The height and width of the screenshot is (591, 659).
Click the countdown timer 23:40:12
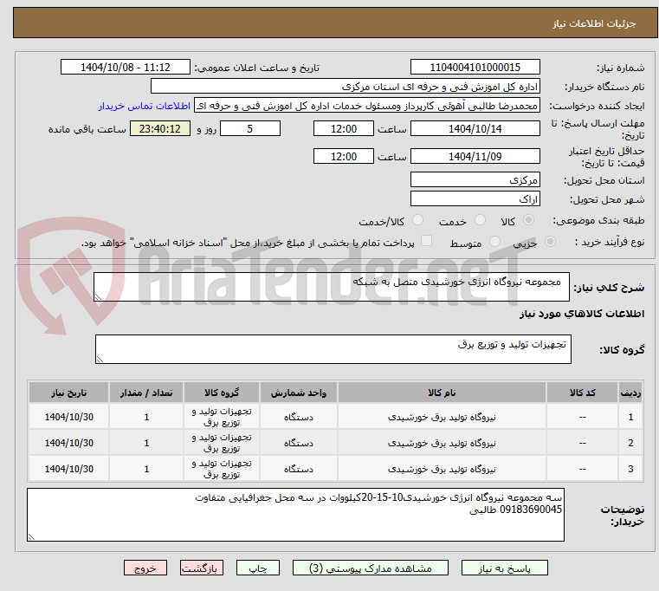point(160,128)
